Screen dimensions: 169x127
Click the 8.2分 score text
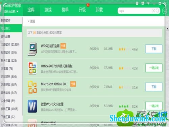tap(135, 106)
